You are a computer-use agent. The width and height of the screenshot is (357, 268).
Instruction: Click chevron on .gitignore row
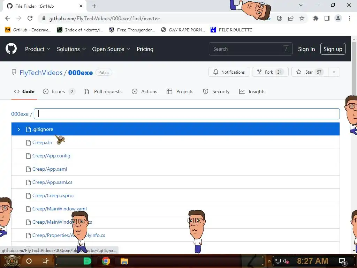19,129
